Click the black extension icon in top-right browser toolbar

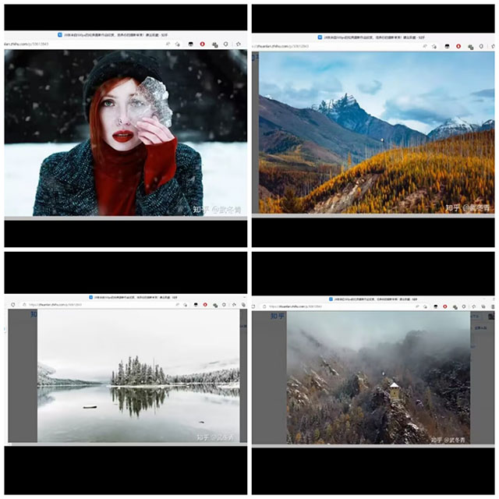click(x=446, y=46)
